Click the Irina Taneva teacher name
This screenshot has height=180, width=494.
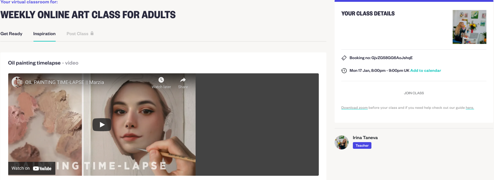pyautogui.click(x=365, y=138)
